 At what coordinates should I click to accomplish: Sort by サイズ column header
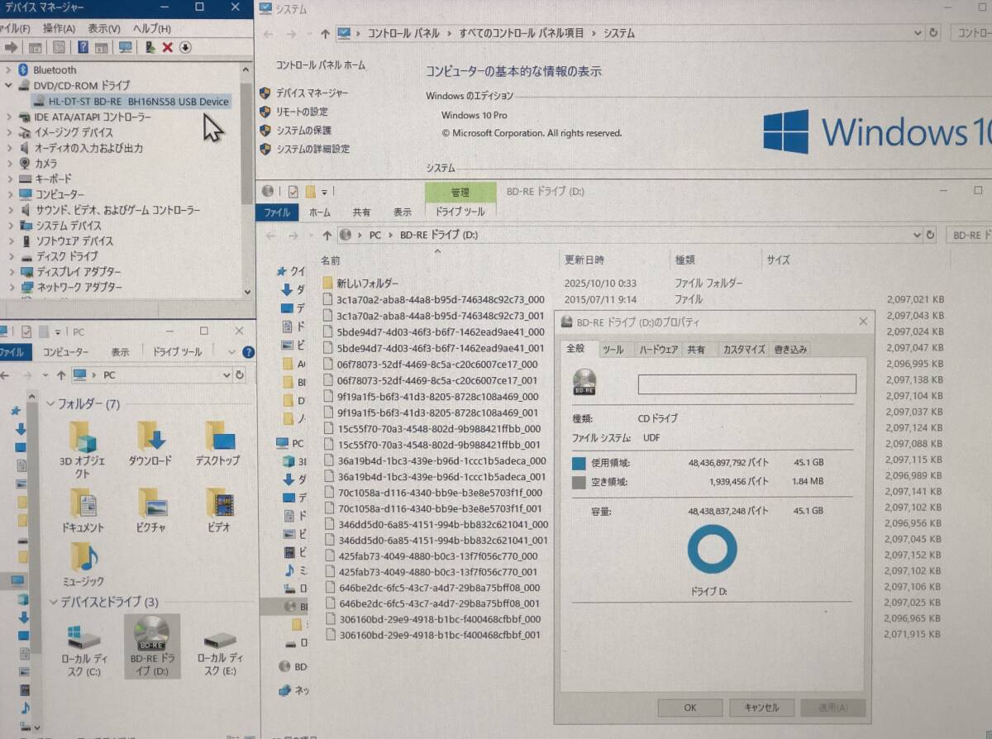[778, 260]
